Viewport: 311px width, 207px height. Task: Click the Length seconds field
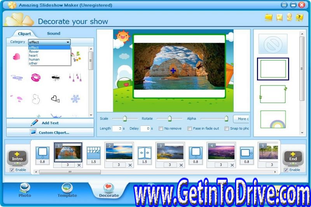tap(117, 129)
